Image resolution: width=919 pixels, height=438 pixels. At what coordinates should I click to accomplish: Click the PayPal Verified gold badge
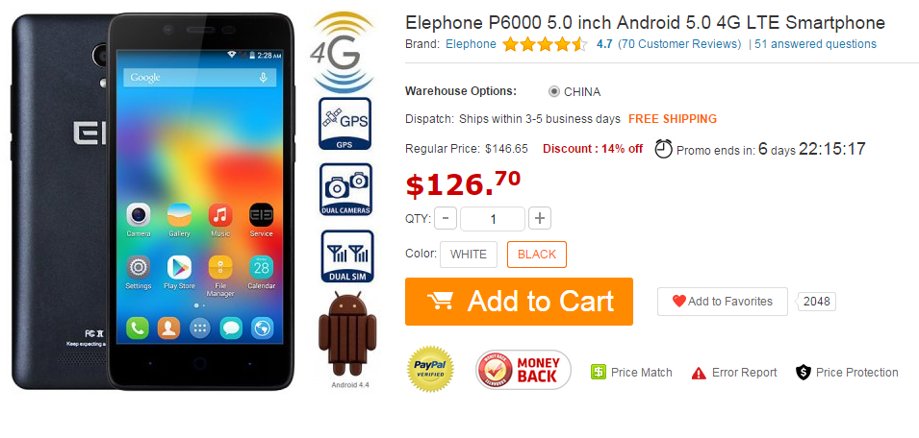pyautogui.click(x=431, y=369)
